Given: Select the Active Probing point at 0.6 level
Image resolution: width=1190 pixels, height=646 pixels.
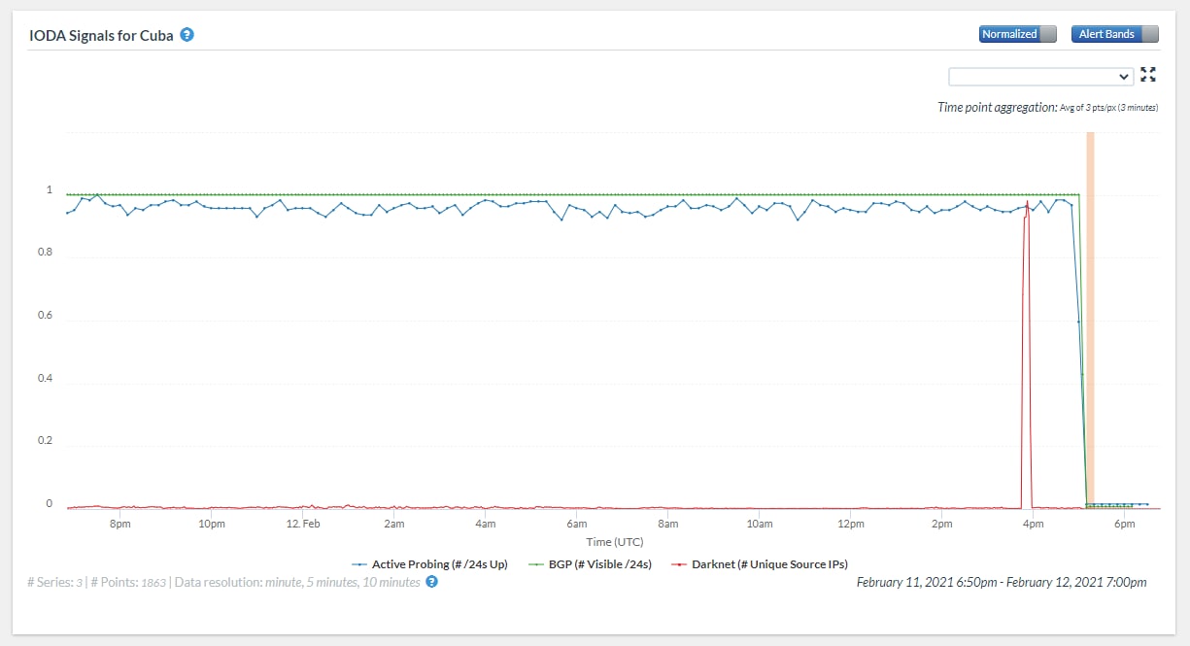Looking at the screenshot, I should click(x=1078, y=322).
